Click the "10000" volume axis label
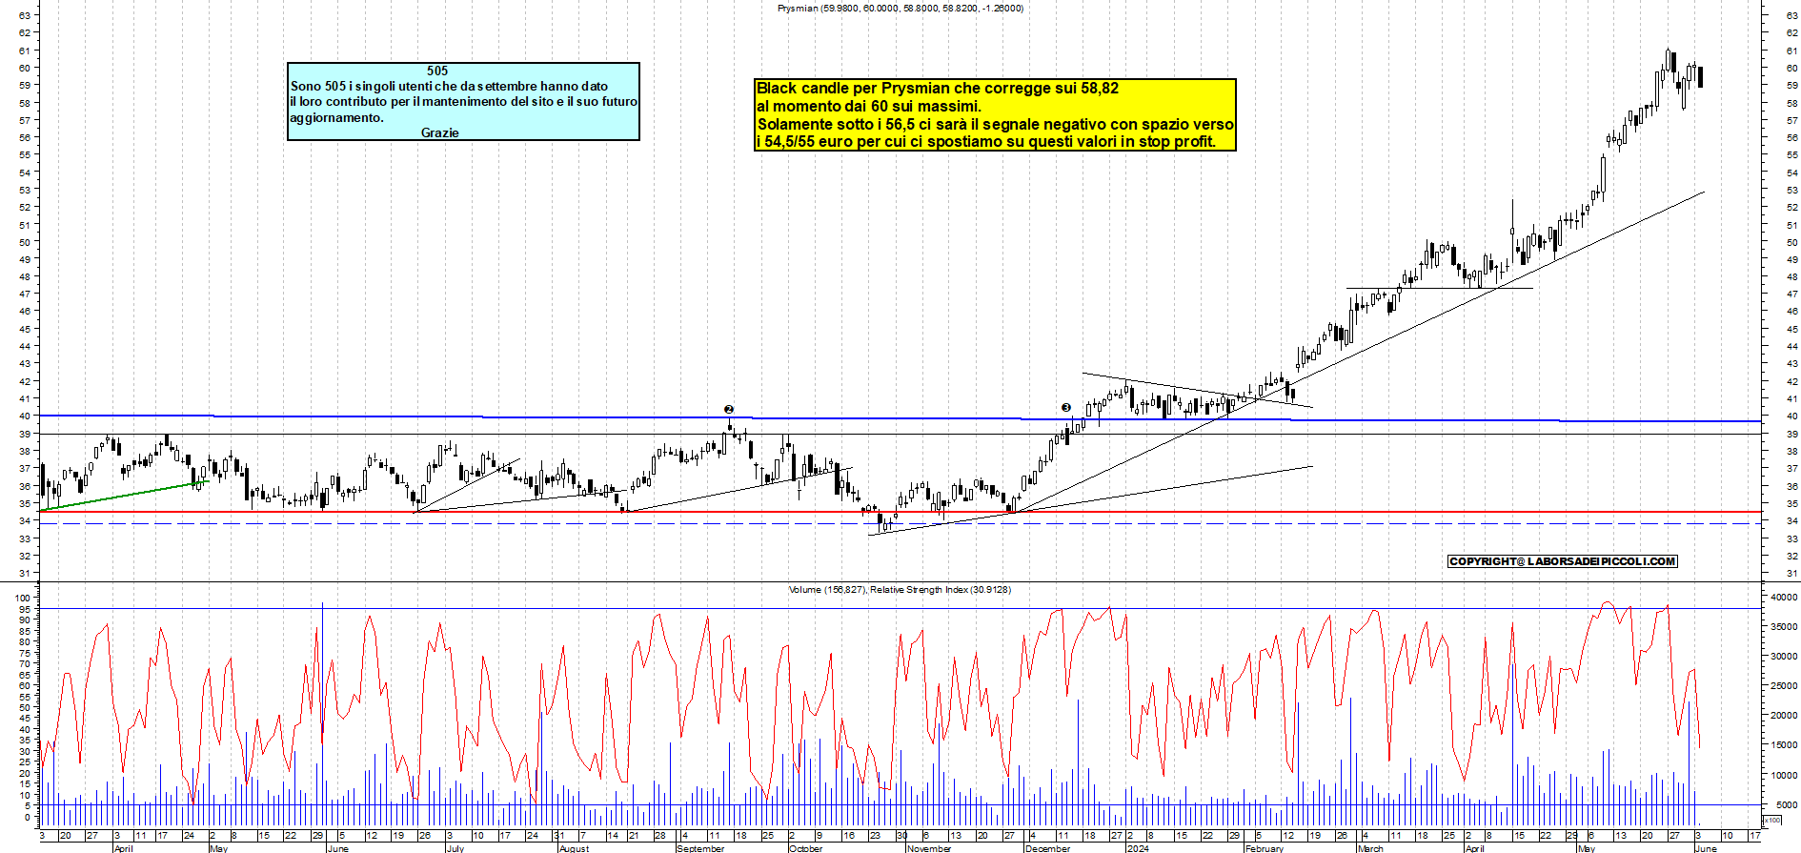1801x853 pixels. click(1783, 776)
